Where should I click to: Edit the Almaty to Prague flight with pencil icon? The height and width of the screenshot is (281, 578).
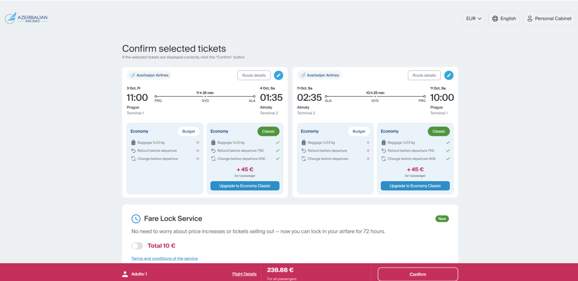coord(449,75)
